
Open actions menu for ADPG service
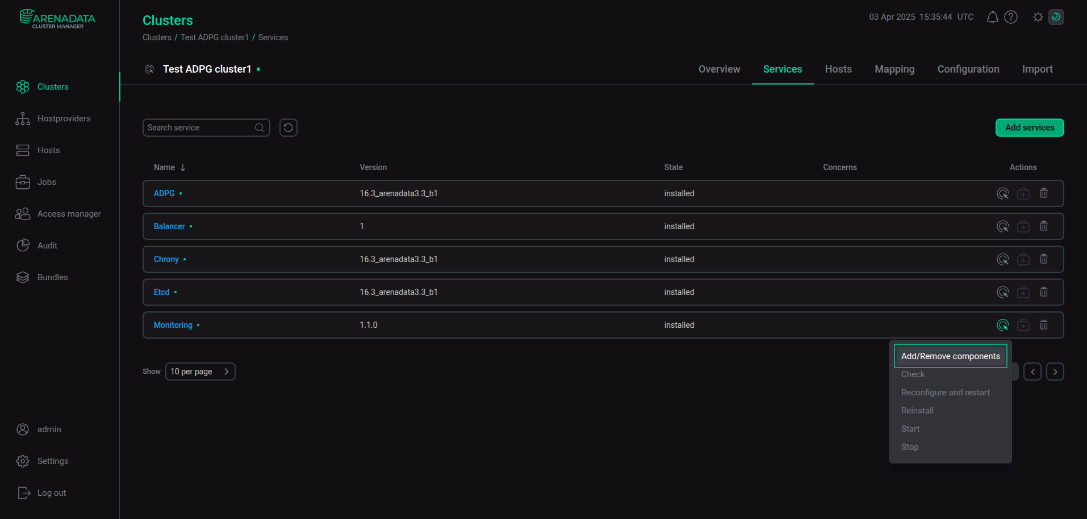[1003, 193]
